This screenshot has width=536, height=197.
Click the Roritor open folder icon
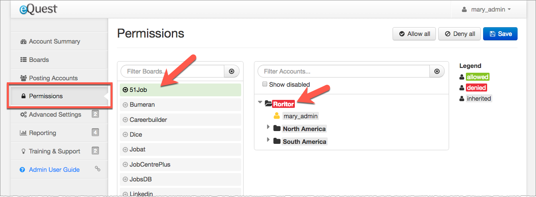268,104
